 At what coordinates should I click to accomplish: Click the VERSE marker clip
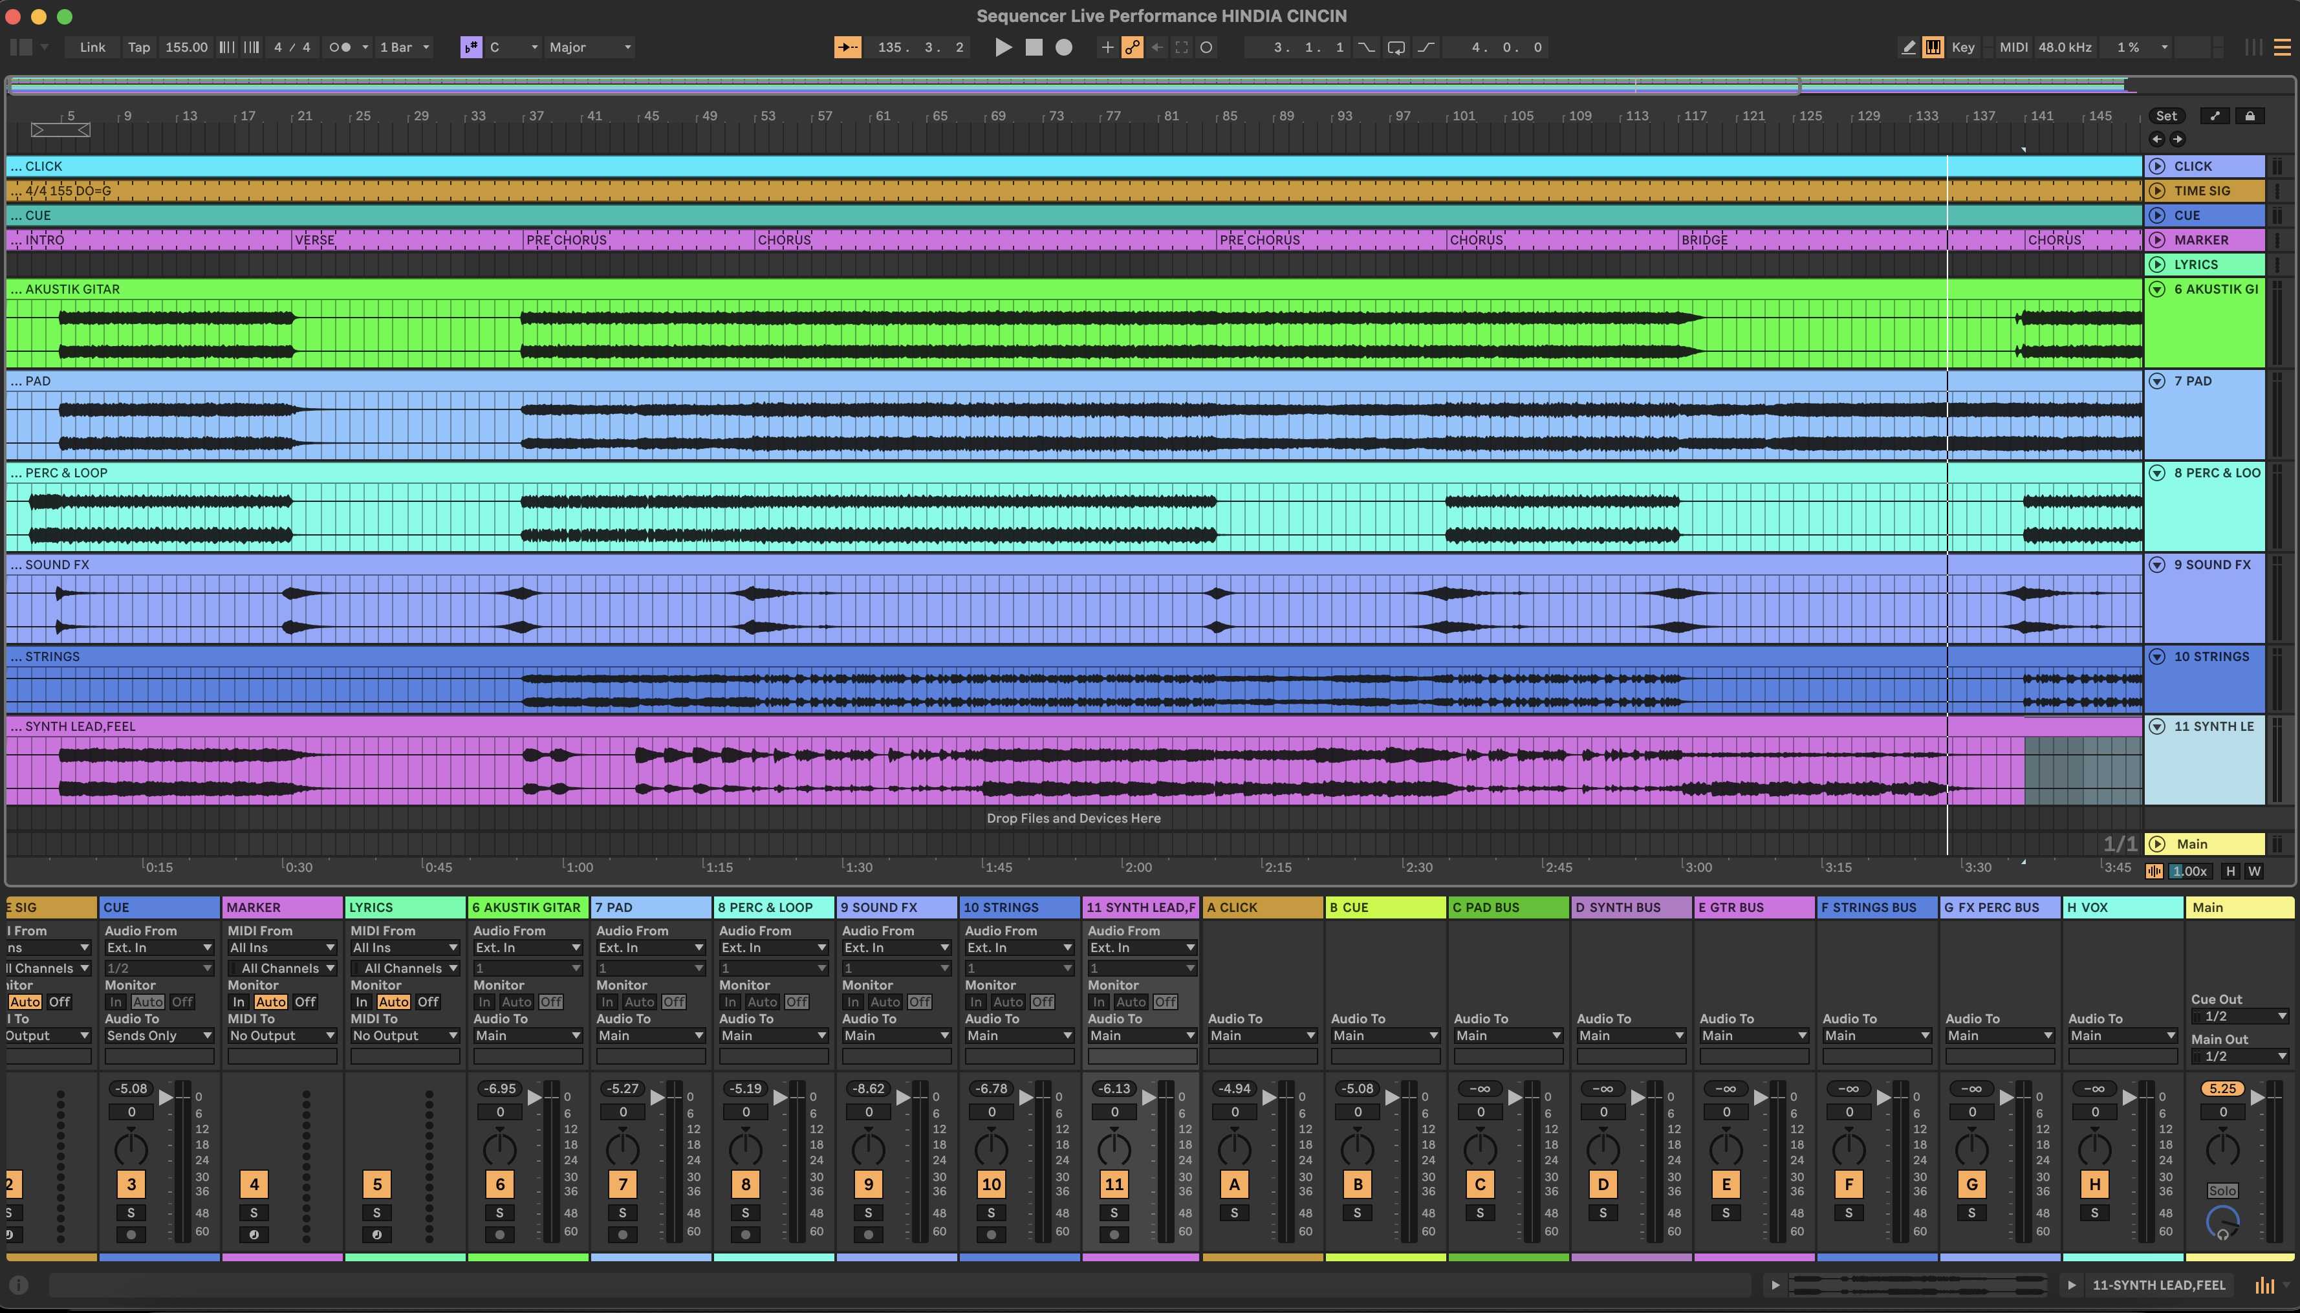click(x=407, y=240)
